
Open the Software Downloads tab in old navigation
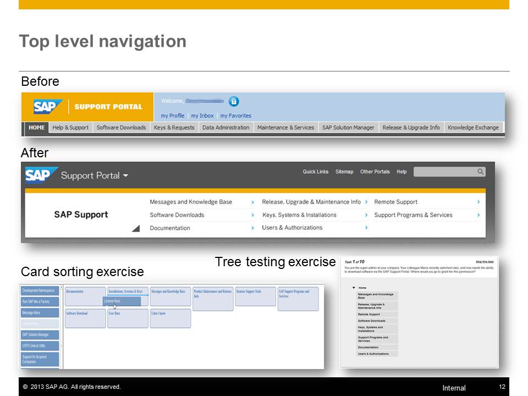[x=121, y=128]
